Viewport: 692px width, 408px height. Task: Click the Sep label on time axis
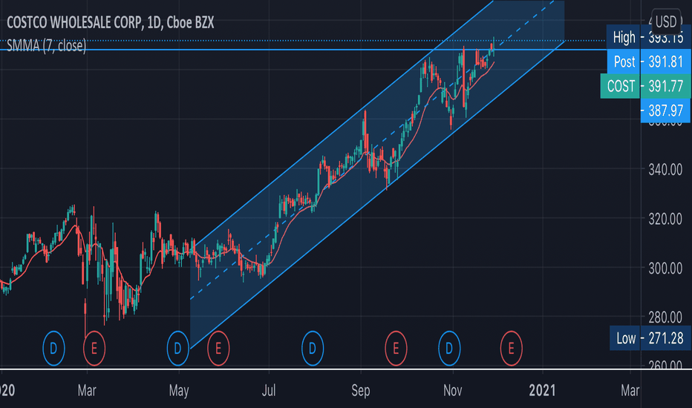(361, 390)
